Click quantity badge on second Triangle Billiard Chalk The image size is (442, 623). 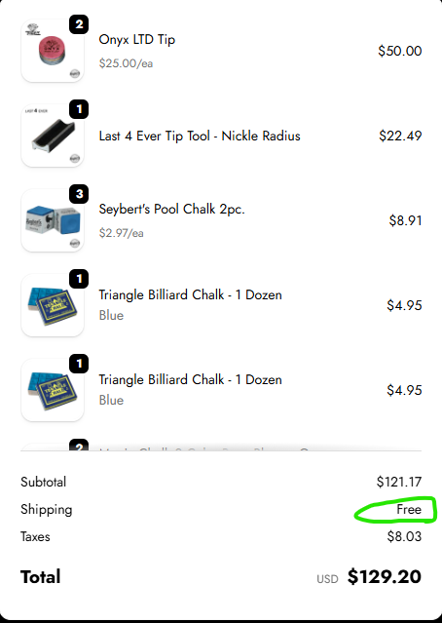(x=79, y=364)
